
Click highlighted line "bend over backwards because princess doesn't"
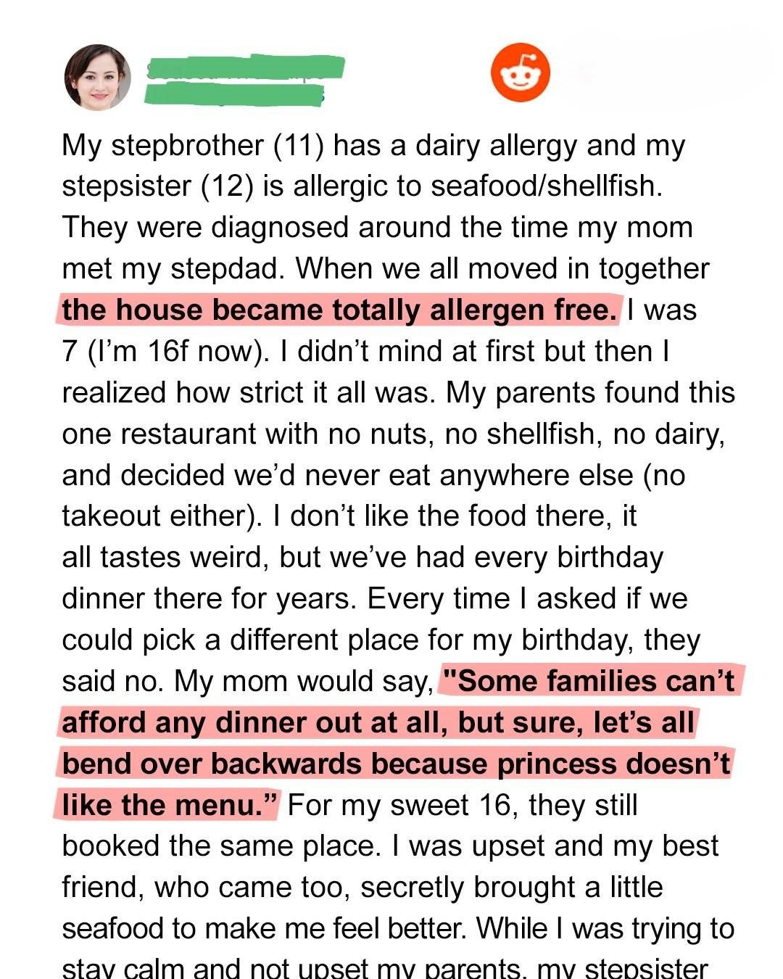click(x=396, y=764)
